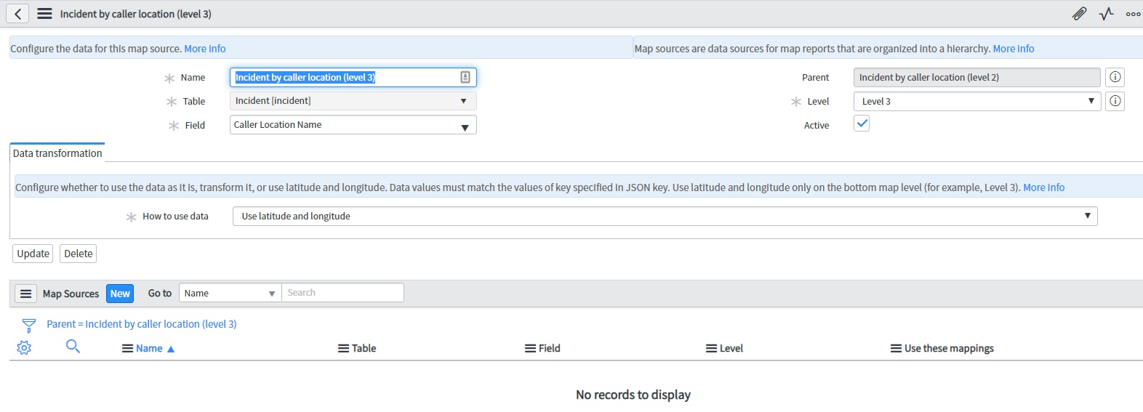This screenshot has height=412, width=1143.
Task: Click the translation icon inside the Name field
Action: [465, 77]
